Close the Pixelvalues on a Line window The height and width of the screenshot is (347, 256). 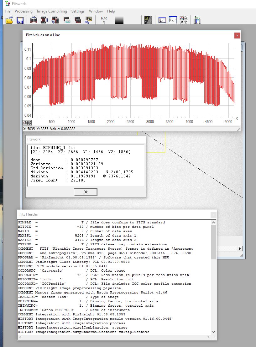click(x=237, y=35)
